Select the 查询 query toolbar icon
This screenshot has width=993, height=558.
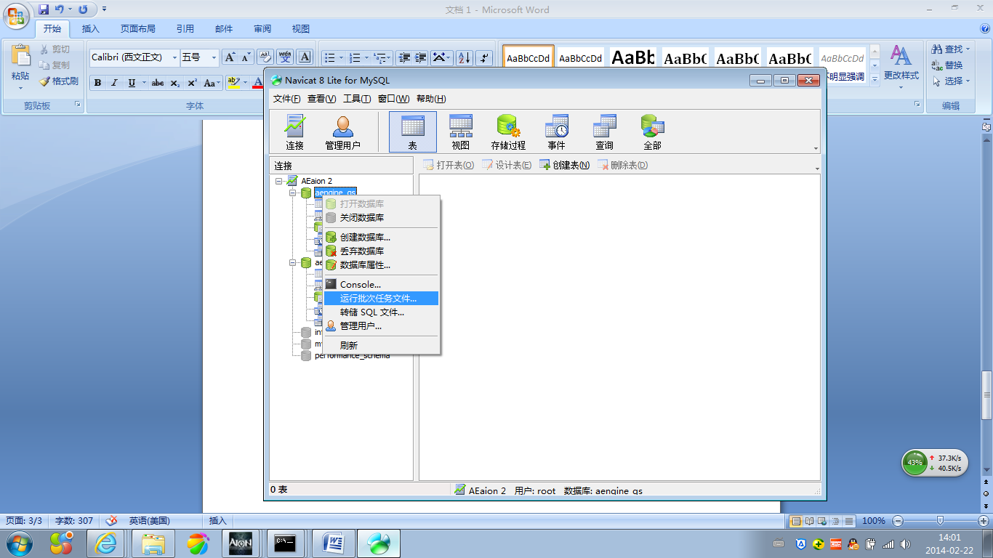point(604,132)
